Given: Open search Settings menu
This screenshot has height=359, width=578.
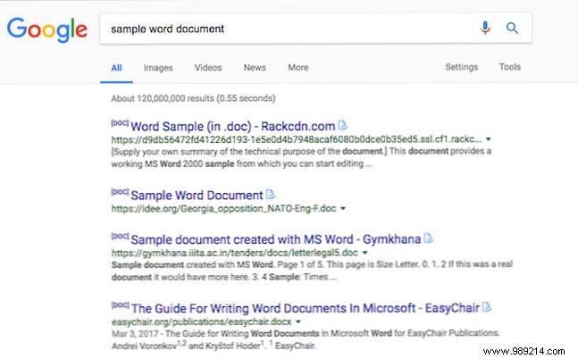Looking at the screenshot, I should pyautogui.click(x=462, y=67).
